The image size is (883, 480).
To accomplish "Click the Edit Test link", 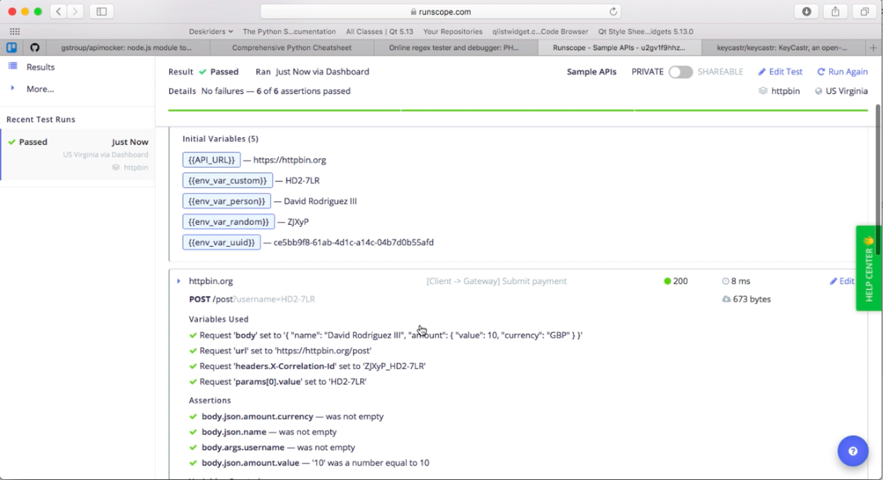I will (x=780, y=72).
